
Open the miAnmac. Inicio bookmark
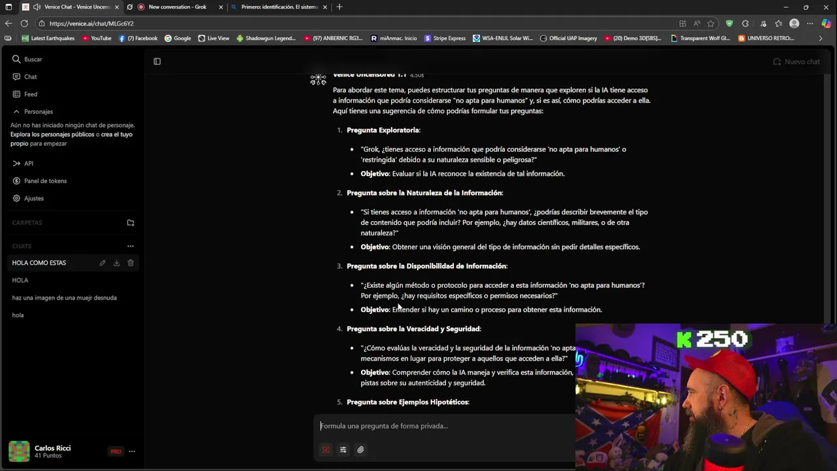pos(393,39)
